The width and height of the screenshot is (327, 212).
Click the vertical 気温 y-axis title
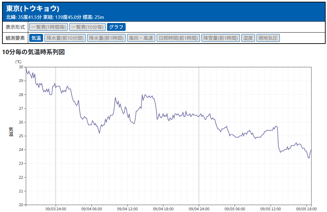pyautogui.click(x=11, y=132)
